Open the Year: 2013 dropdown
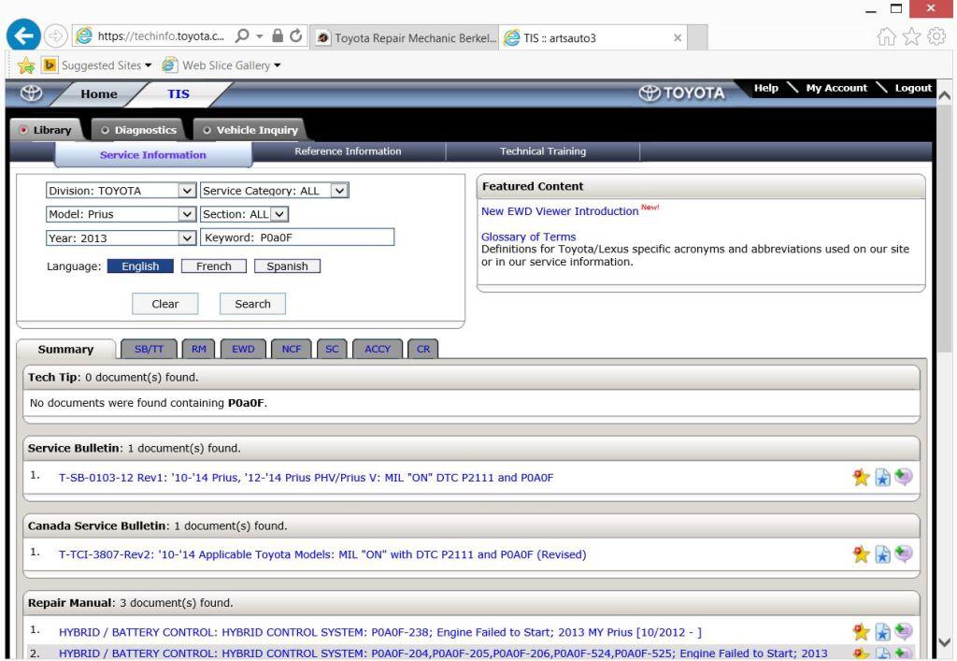 (121, 238)
